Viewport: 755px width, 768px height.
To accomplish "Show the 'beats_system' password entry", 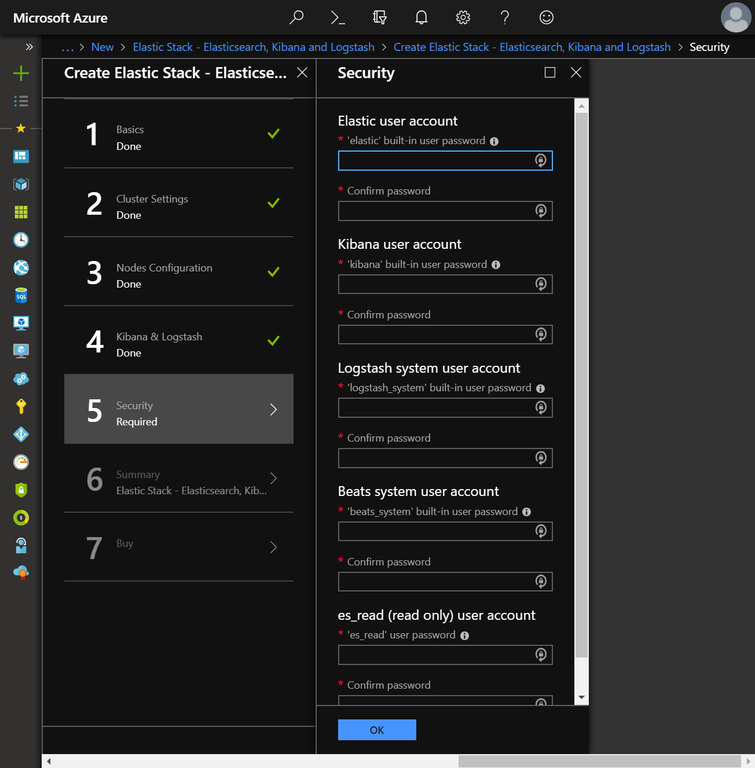I will click(x=541, y=531).
